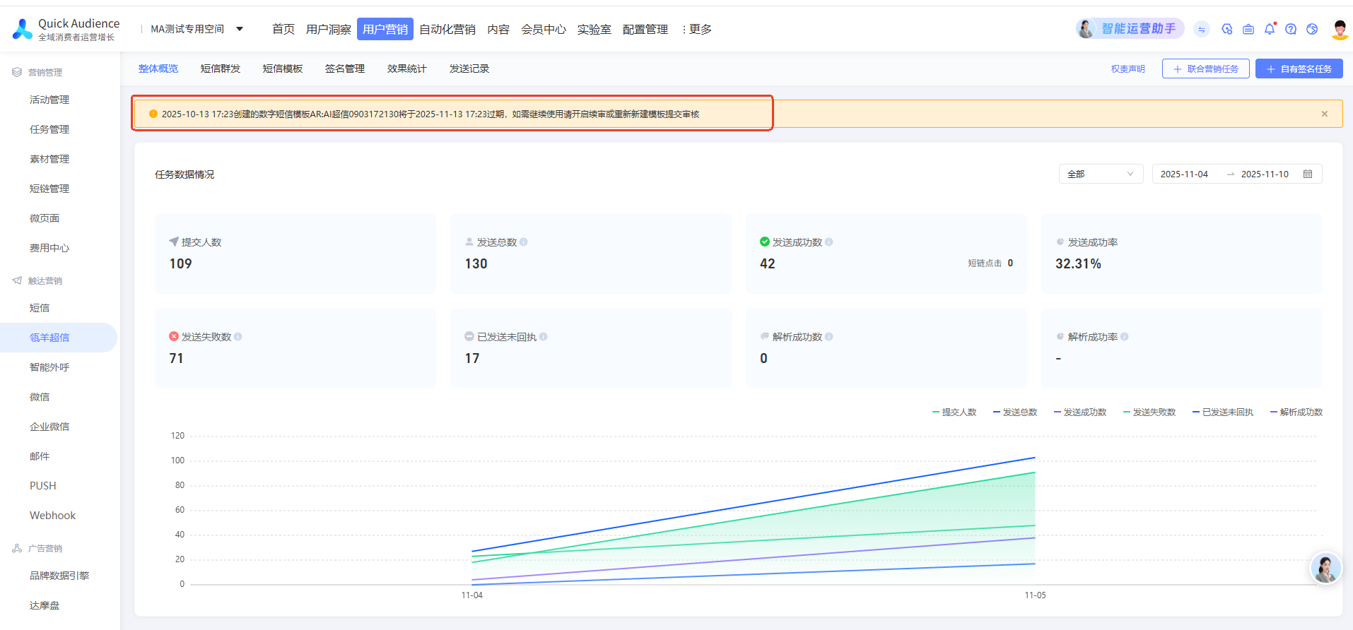Screen dimensions: 1353x630
Task: Click the Quick Audience logo icon
Action: [23, 29]
